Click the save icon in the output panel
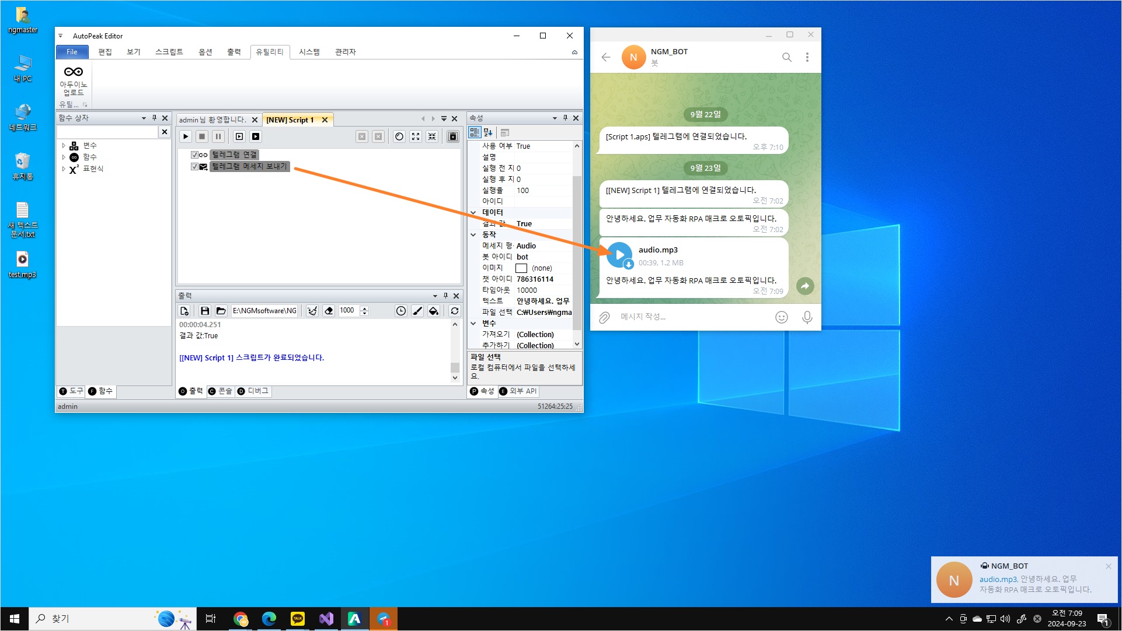 (204, 311)
